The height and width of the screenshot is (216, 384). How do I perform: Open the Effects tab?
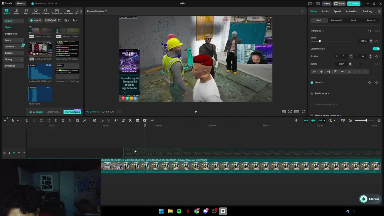point(46,11)
